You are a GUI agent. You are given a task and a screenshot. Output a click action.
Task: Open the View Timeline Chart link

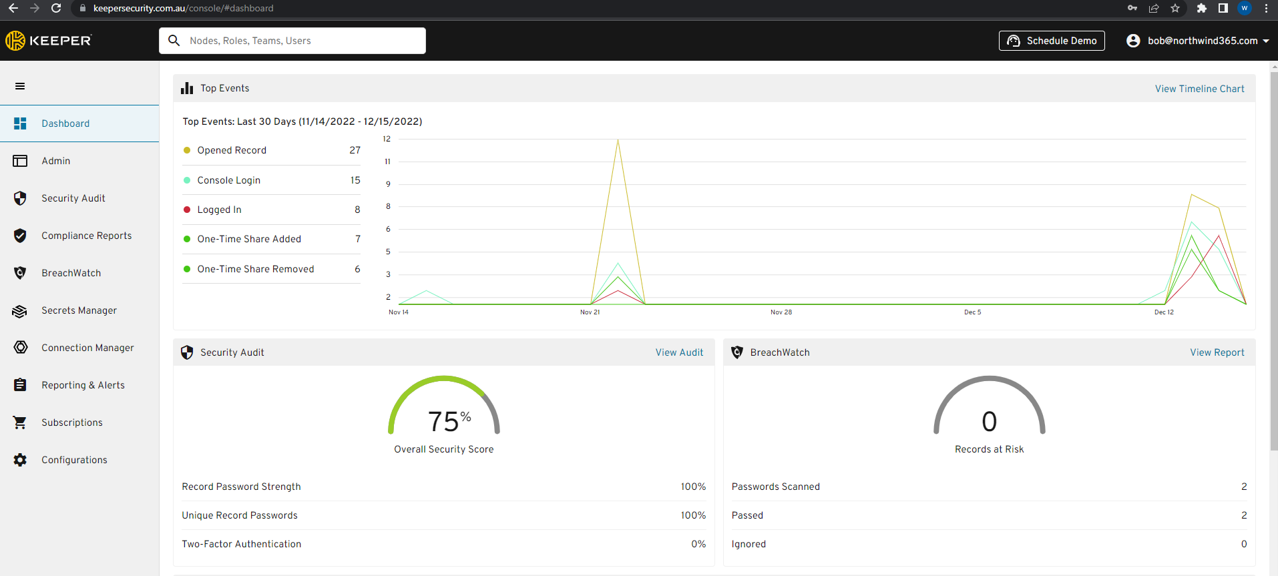[x=1199, y=89]
